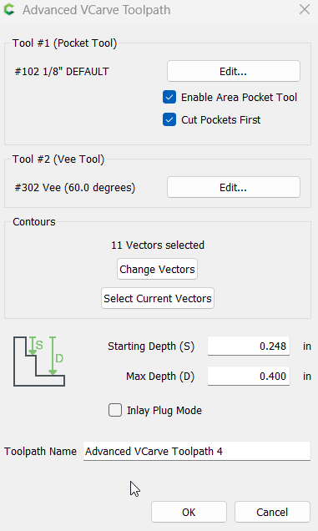Click the #302 Vee (60.0 degrees) label
The image size is (318, 531).
tap(75, 187)
